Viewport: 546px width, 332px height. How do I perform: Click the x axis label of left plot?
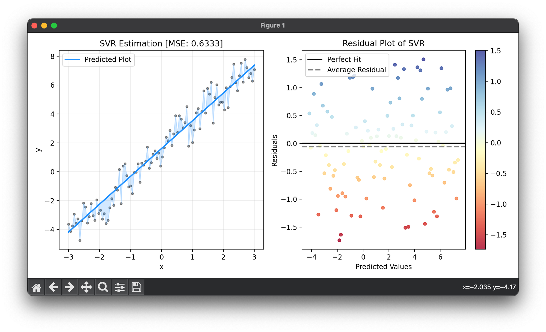(x=162, y=267)
